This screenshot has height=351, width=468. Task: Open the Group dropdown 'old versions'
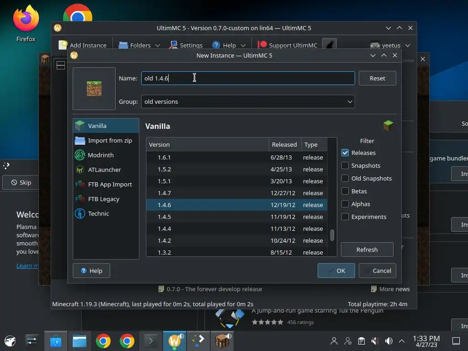pyautogui.click(x=248, y=101)
